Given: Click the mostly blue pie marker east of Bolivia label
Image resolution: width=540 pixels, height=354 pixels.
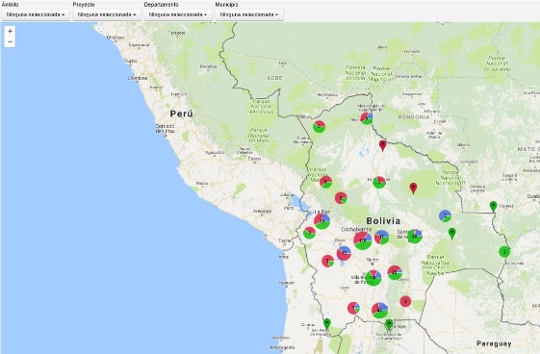Looking at the screenshot, I should point(445,215).
